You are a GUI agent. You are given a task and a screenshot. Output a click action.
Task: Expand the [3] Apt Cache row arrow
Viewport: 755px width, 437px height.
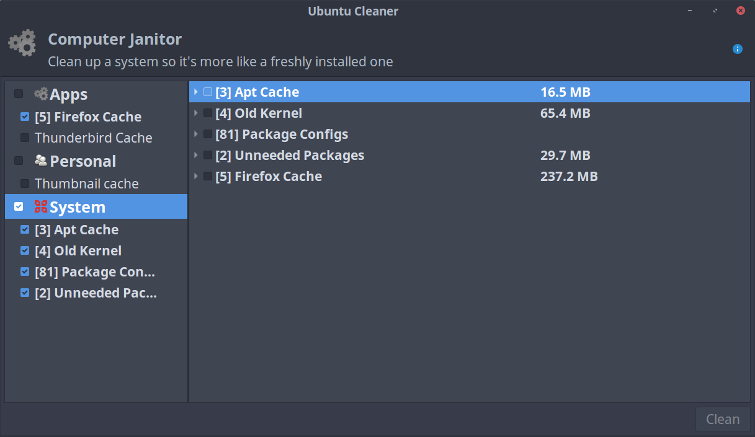pos(196,92)
